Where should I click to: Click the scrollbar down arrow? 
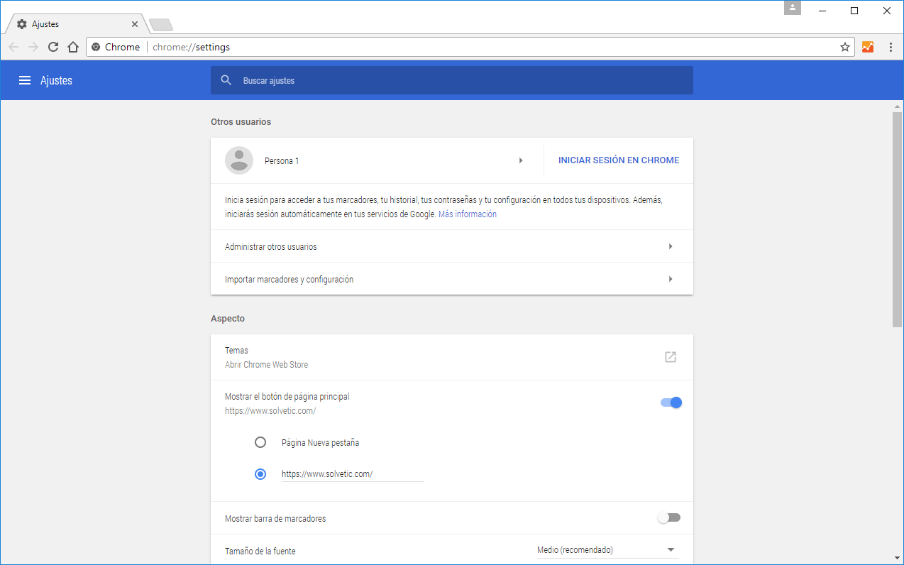coord(898,558)
